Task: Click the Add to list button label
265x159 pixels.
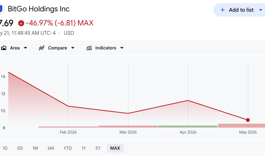Action: [x=241, y=10]
